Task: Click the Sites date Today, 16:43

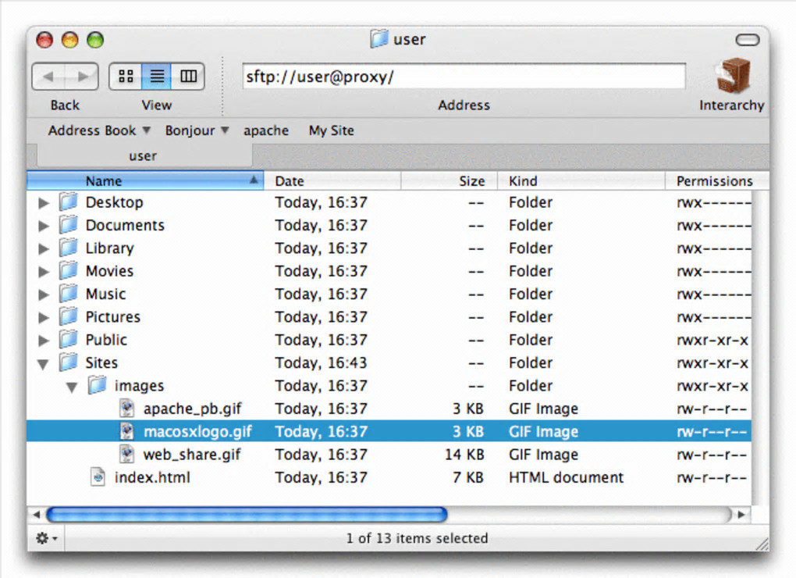Action: [321, 362]
